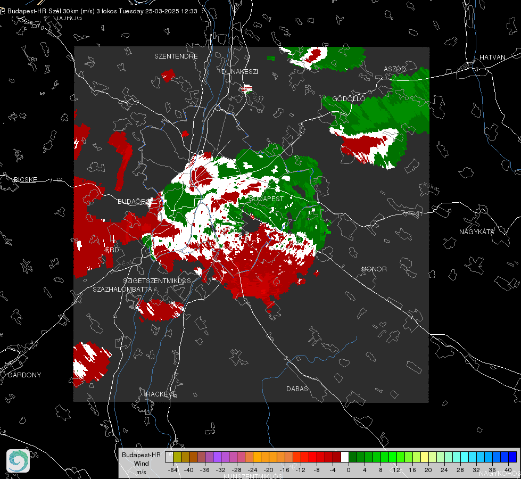Click the ERD town label
This screenshot has height=479, width=521.
[x=112, y=250]
